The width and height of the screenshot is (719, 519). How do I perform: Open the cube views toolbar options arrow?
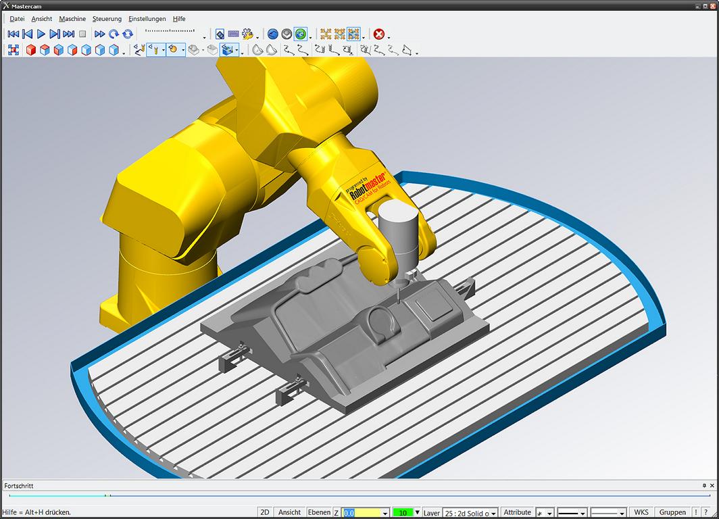[x=124, y=53]
